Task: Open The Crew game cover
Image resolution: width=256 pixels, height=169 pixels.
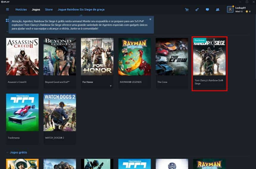Action: click(172, 57)
